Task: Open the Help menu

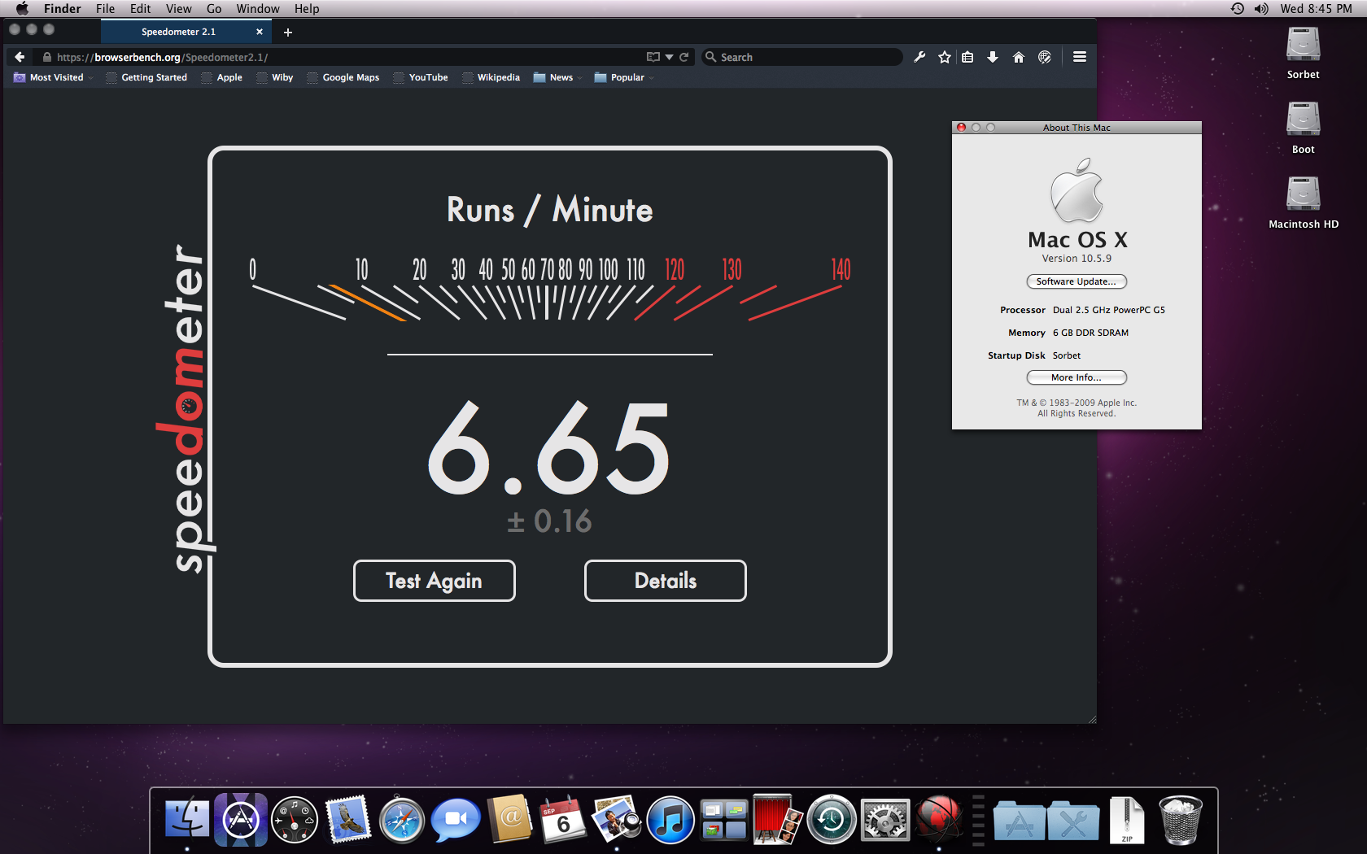Action: click(307, 9)
